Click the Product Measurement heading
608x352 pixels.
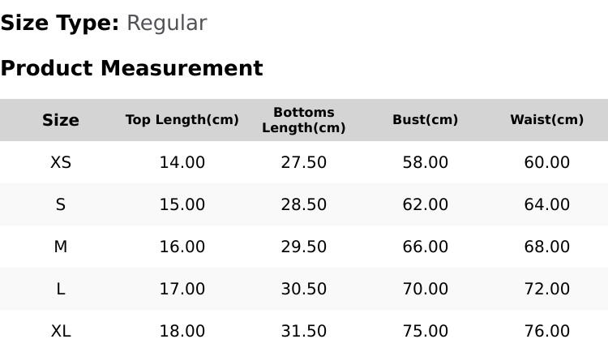[x=132, y=68]
